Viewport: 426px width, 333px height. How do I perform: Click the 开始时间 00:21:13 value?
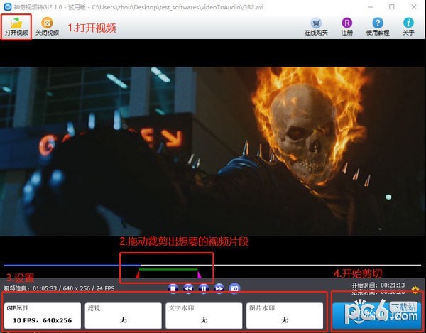tap(393, 285)
